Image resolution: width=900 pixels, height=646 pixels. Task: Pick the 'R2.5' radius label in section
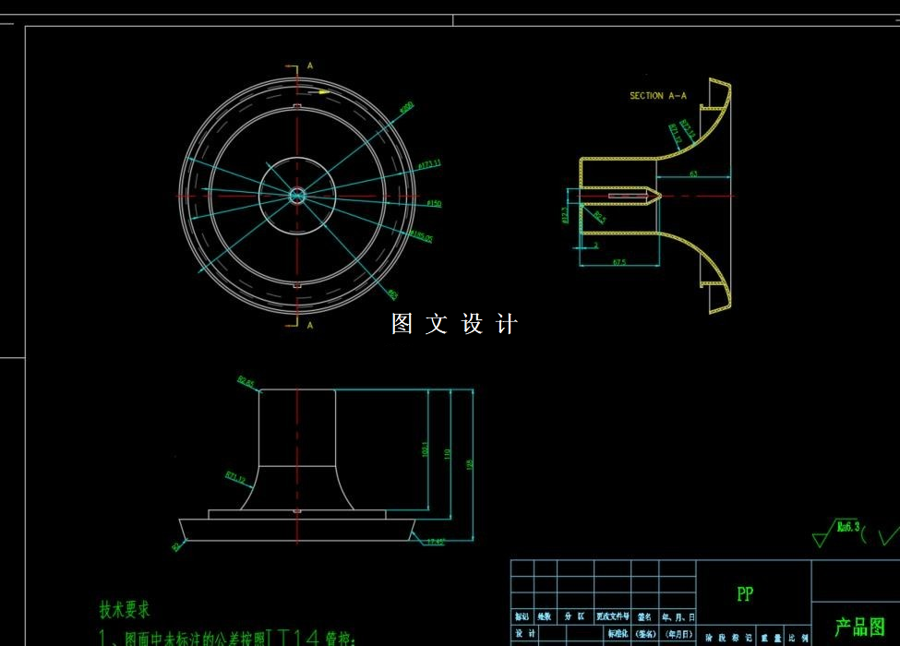(600, 217)
